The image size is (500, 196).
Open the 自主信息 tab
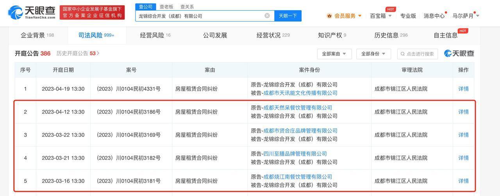coord(446,35)
